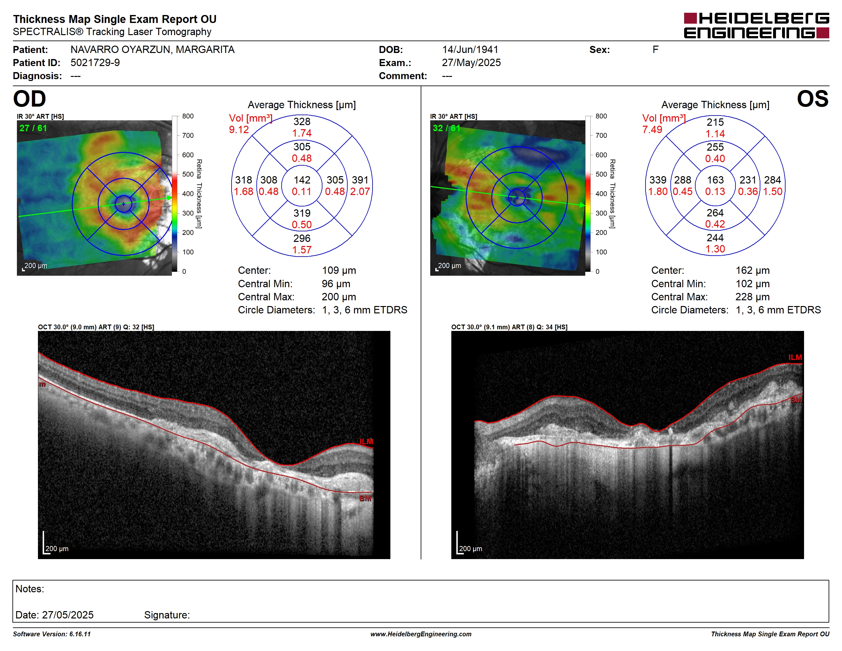Click OS Center value 162 µm
842x651 pixels.
click(753, 271)
